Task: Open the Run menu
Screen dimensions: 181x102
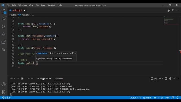Action: point(43,5)
